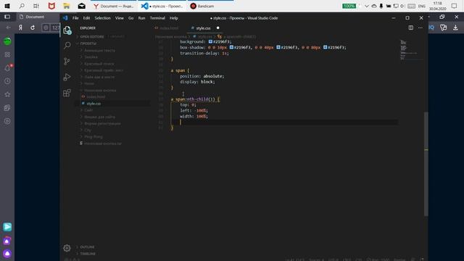Collapse the ПРОЕКТЫ workspace folder

[88, 43]
